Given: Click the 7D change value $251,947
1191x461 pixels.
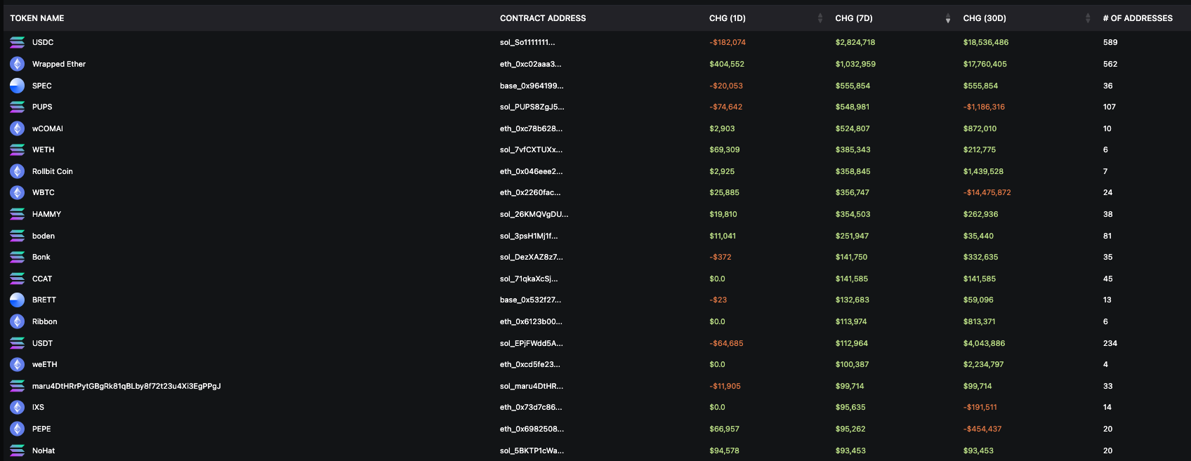Looking at the screenshot, I should [x=852, y=236].
